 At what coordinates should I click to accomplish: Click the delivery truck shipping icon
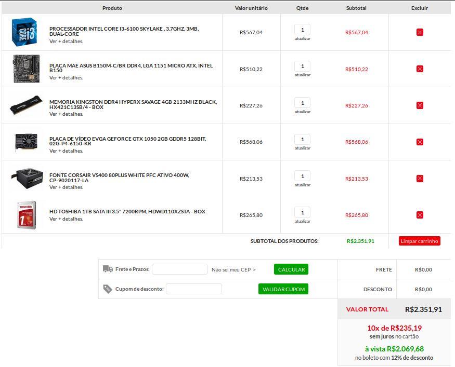click(108, 269)
